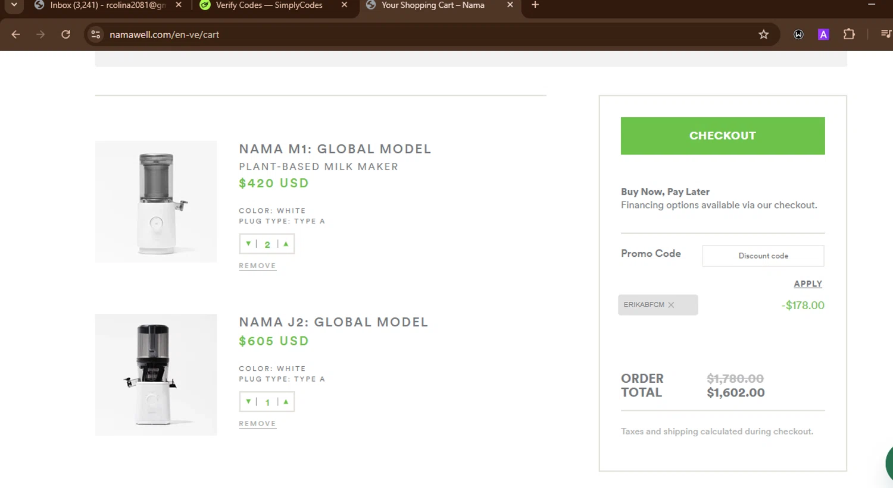Open the Nama M1 product image
Screen dimensions: 893x488
coord(156,202)
